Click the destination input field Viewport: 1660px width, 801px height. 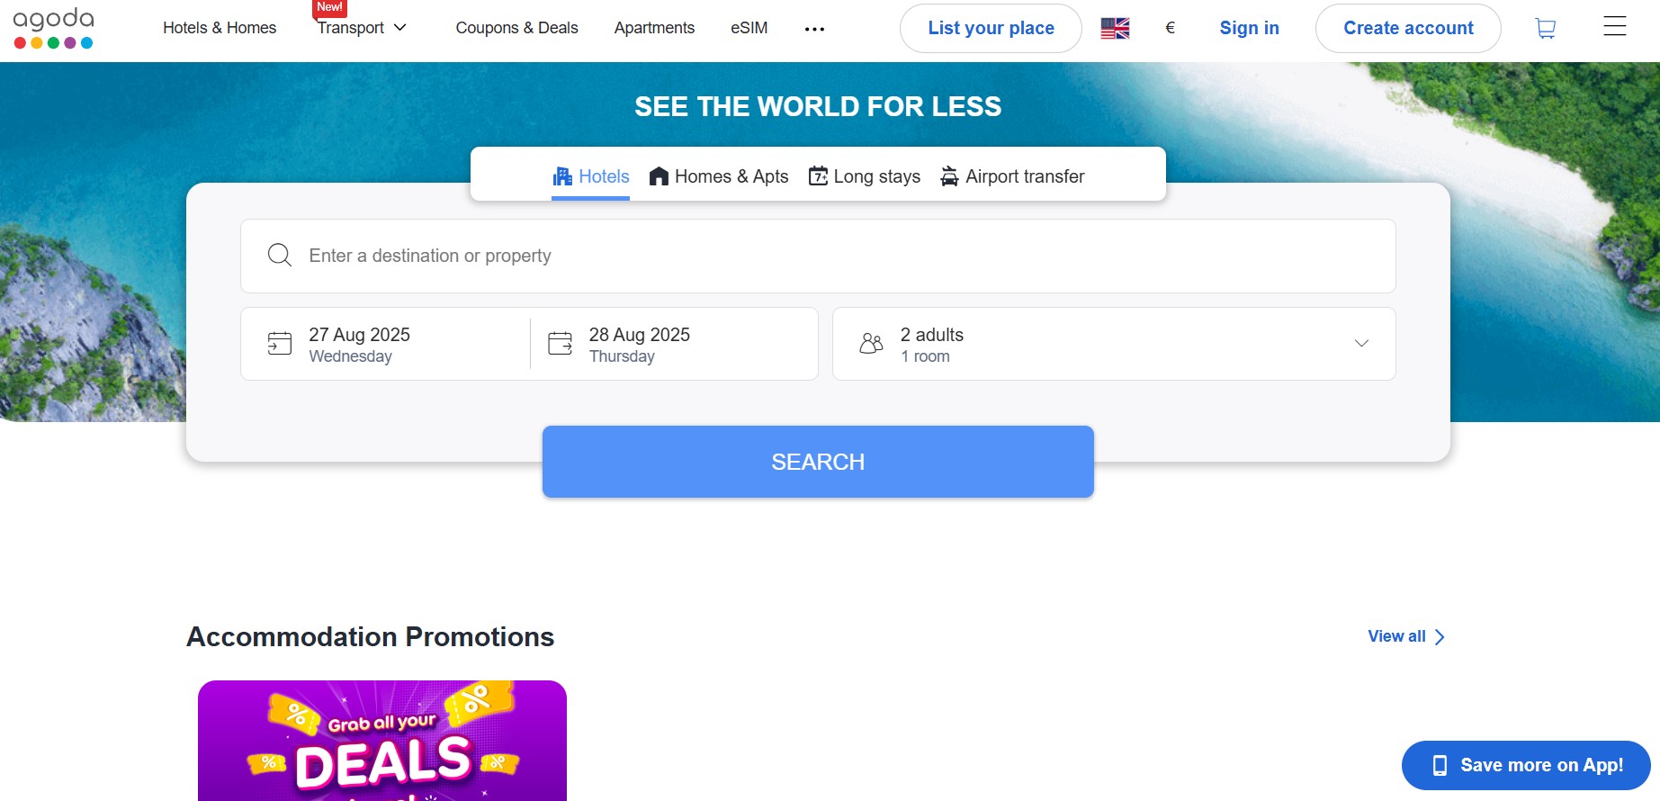[x=630, y=256]
